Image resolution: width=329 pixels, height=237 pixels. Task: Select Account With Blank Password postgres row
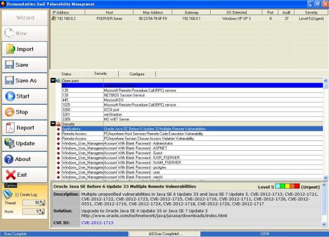(192, 168)
